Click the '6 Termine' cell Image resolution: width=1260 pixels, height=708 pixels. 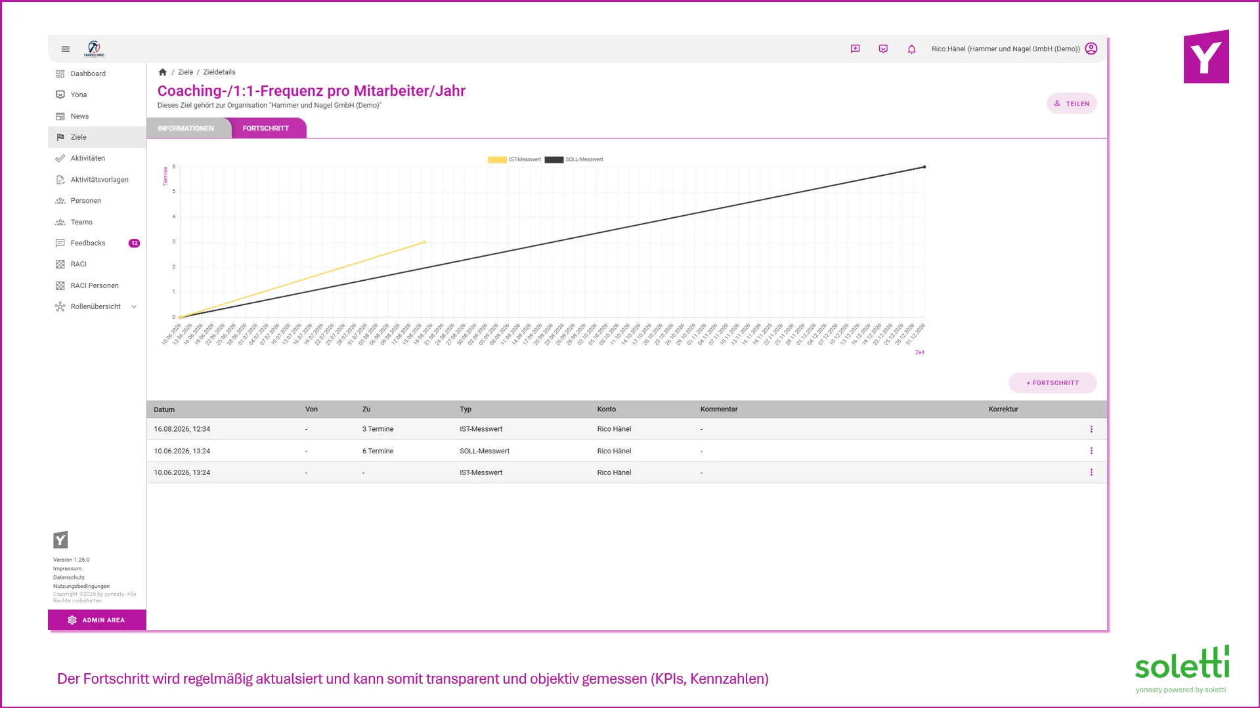click(x=378, y=451)
